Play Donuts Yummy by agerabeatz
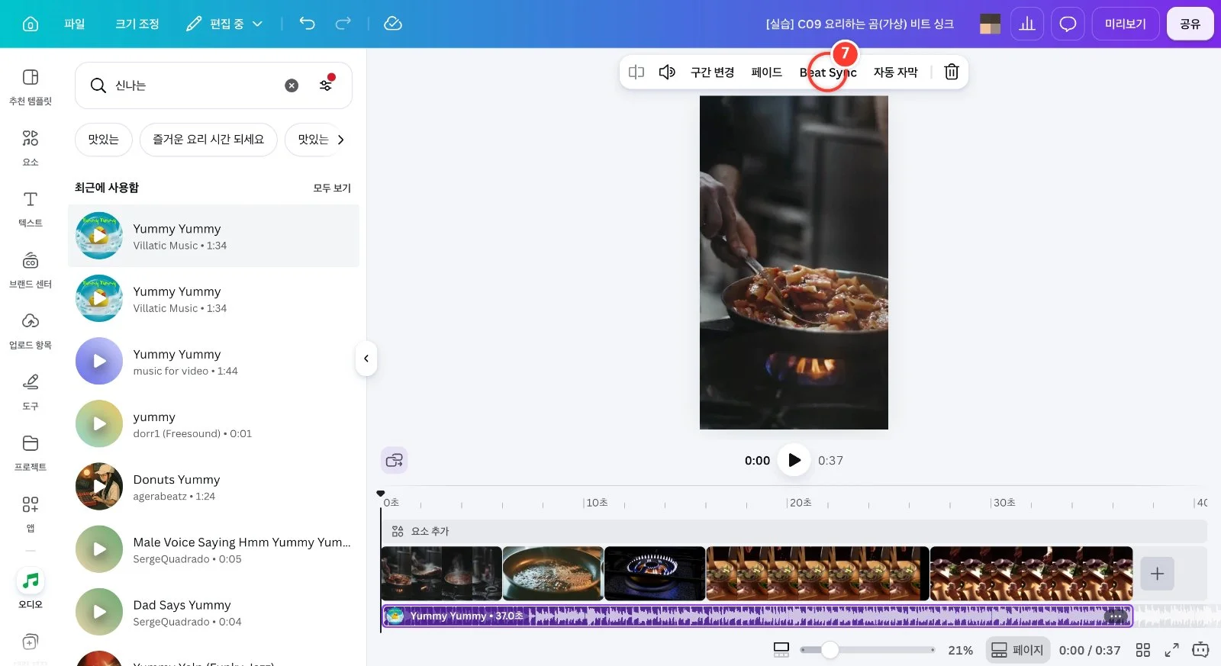This screenshot has width=1221, height=666. pyautogui.click(x=99, y=486)
